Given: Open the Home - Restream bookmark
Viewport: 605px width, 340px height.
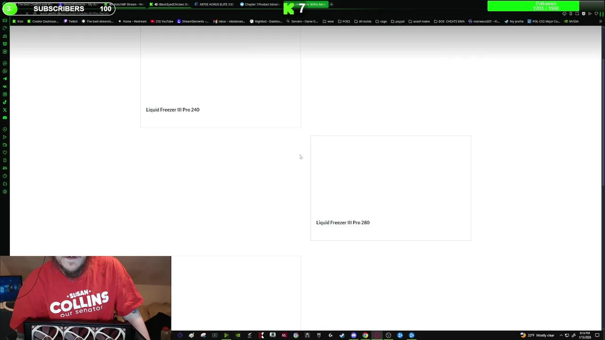Looking at the screenshot, I should click(x=132, y=21).
